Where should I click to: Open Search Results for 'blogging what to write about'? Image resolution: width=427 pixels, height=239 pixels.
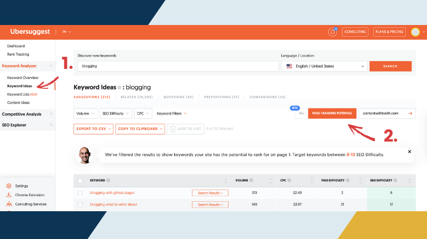pyautogui.click(x=210, y=205)
